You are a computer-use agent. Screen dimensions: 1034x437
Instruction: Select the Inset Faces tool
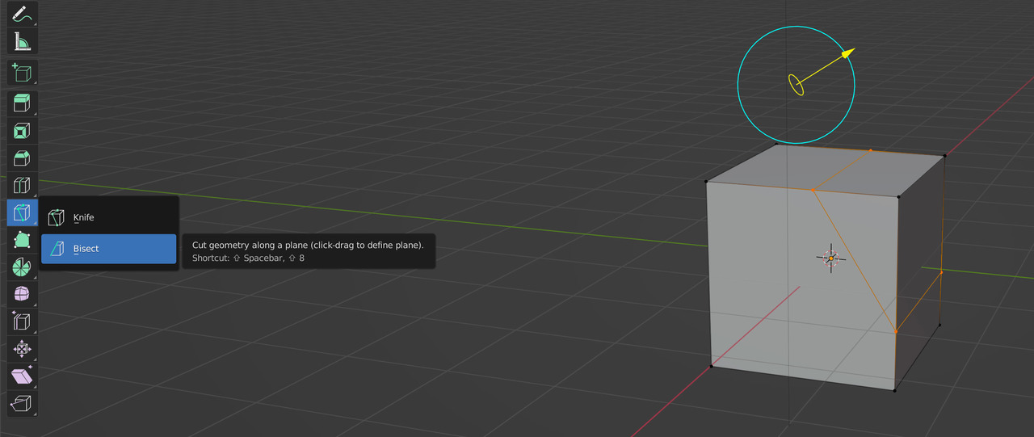pos(22,131)
